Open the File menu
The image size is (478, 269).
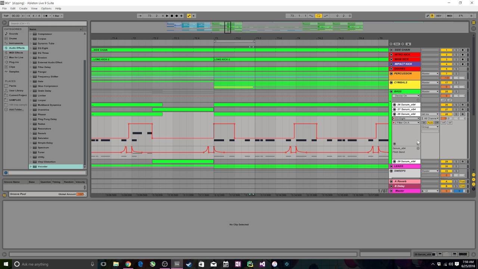(x=4, y=8)
